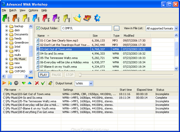Click the yellow notepad edit icon
This screenshot has width=180, height=132.
[x=50, y=83]
